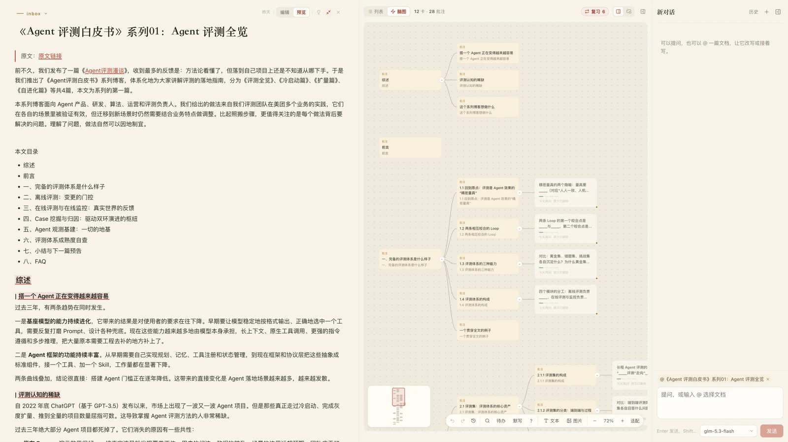The image size is (788, 442).
Task: Collapse the 1.4 评测体系的构成 node
Action: (x=520, y=299)
